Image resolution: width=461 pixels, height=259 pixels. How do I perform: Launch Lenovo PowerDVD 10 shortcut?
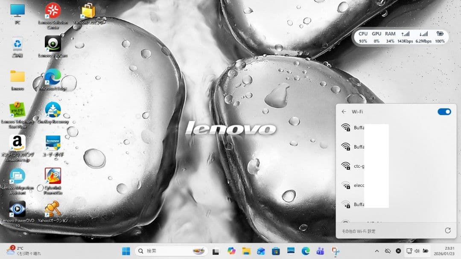click(18, 214)
